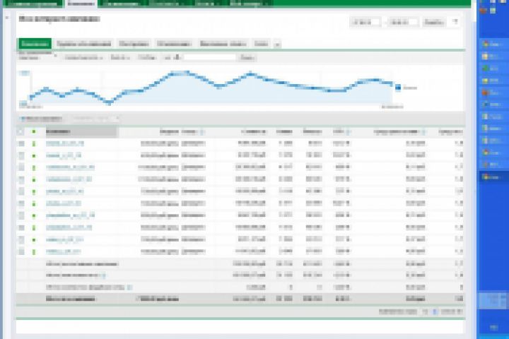The height and width of the screenshot is (339, 509).
Task: Open the green status dot of the first campaign row
Action: coord(34,143)
